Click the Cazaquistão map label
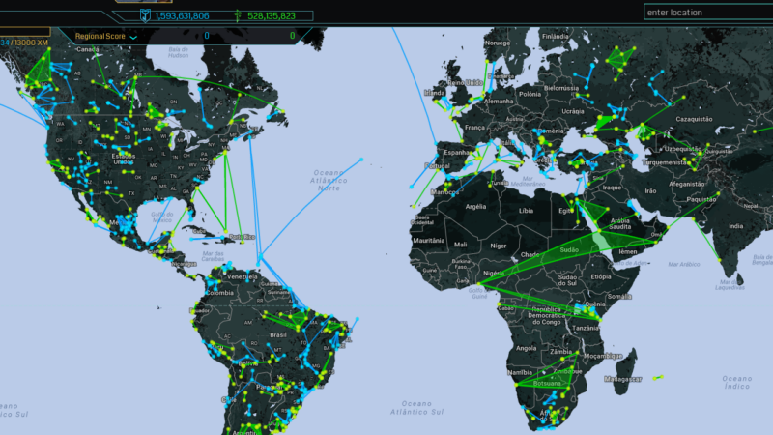Viewport: 773px width, 435px height. click(x=694, y=119)
